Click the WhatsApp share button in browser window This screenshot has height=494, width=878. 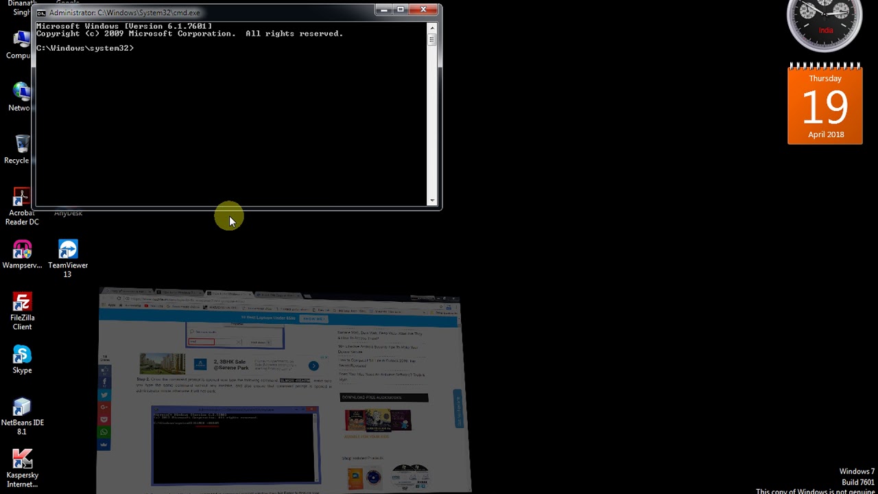pyautogui.click(x=104, y=432)
